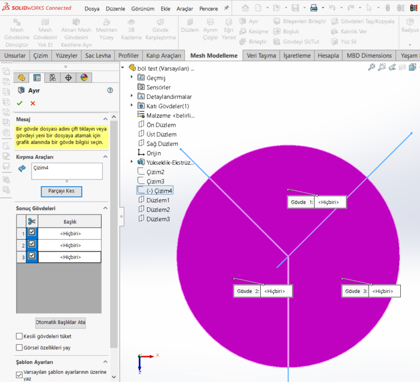Enable 'Kesili gövdeleri tüket' checkbox

(20, 336)
